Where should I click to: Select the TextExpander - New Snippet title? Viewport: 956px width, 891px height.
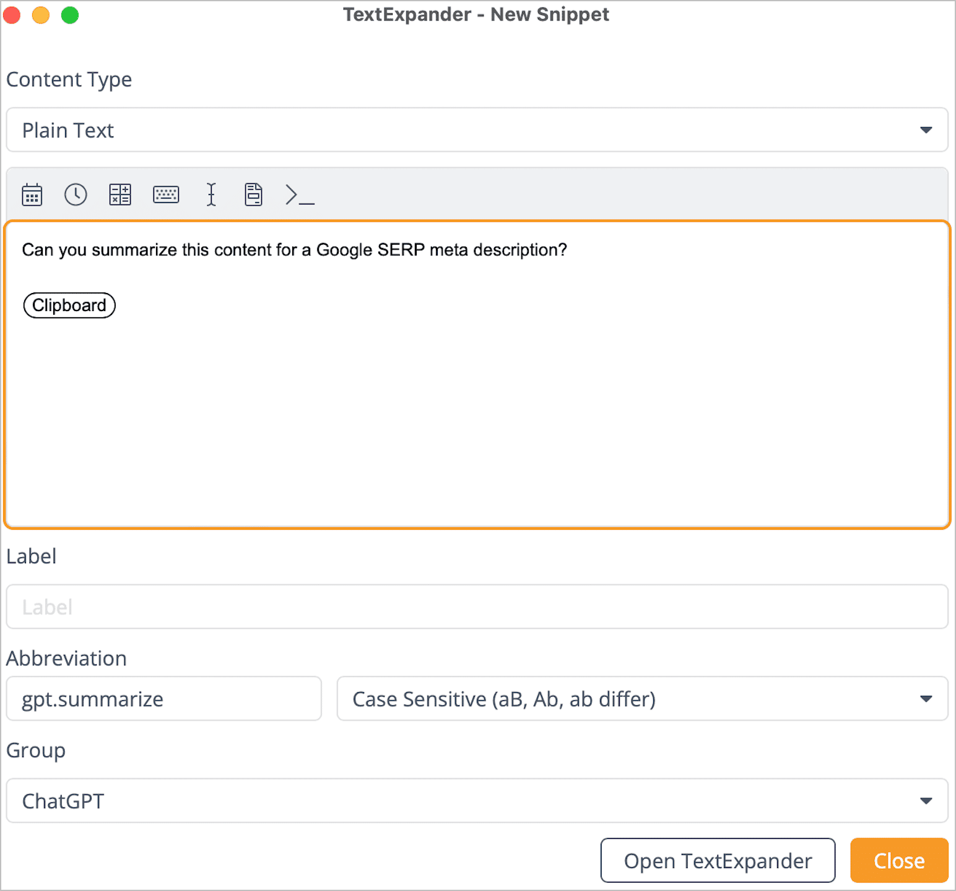[477, 14]
